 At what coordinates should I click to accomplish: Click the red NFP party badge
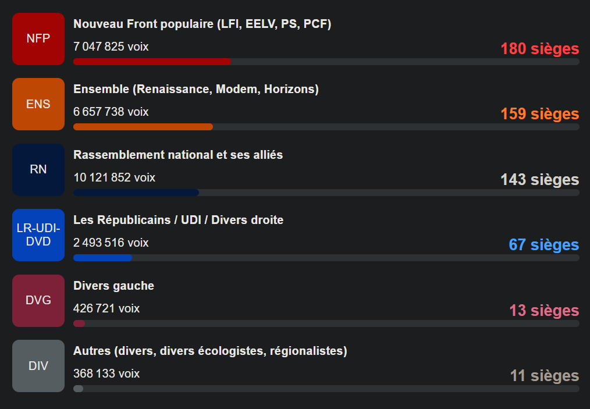(x=38, y=38)
